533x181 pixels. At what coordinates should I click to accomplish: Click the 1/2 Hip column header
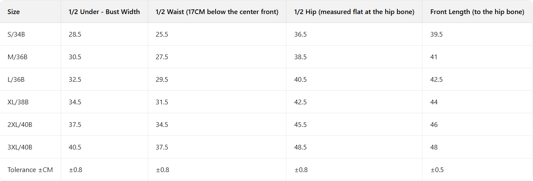point(354,11)
